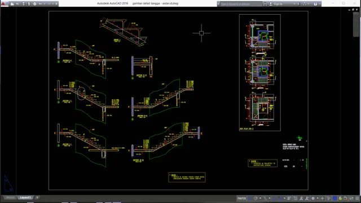Click the New drawing icon
The image size is (361, 203).
coord(12,4)
